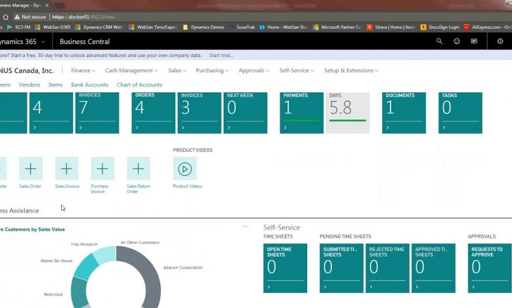Open the Next Week tile
Screen dimensions: 512x308
(x=245, y=113)
